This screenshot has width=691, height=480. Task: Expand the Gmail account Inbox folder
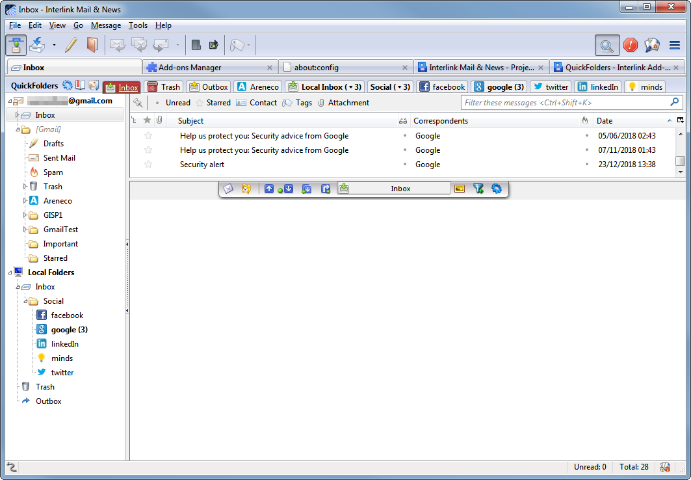(17, 115)
